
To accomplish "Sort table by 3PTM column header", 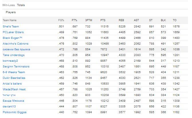I will coord(89,20).
